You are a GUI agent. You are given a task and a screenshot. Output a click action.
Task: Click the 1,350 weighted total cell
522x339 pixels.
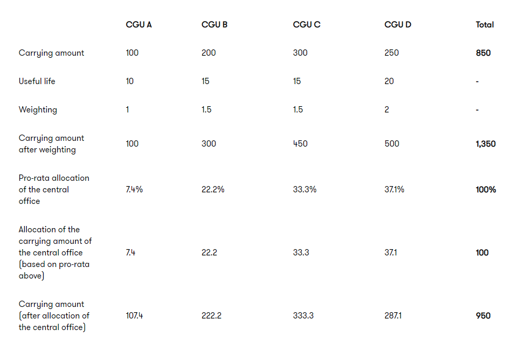click(486, 144)
